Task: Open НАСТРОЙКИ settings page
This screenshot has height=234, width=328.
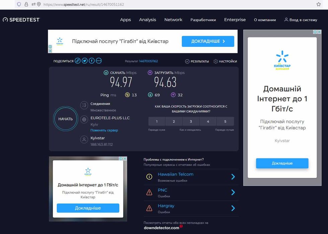Action: coord(228,62)
